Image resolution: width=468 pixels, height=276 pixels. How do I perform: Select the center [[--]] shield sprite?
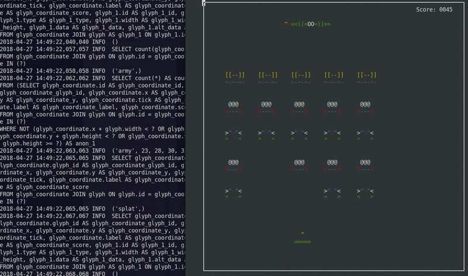300,74
